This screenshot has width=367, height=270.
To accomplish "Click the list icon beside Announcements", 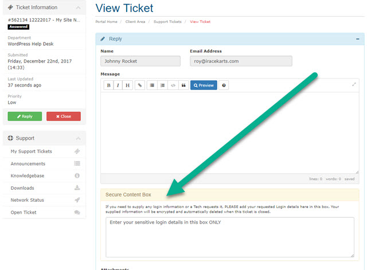I will click(77, 163).
